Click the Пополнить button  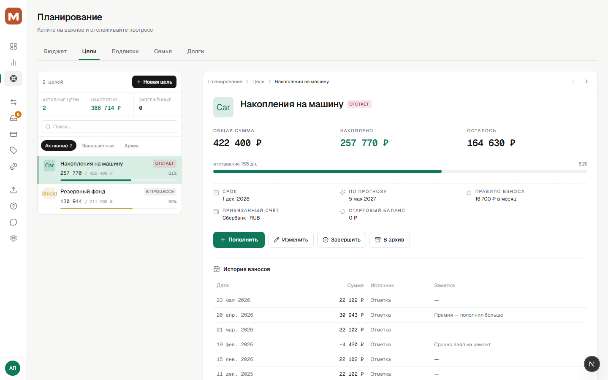[x=239, y=240]
